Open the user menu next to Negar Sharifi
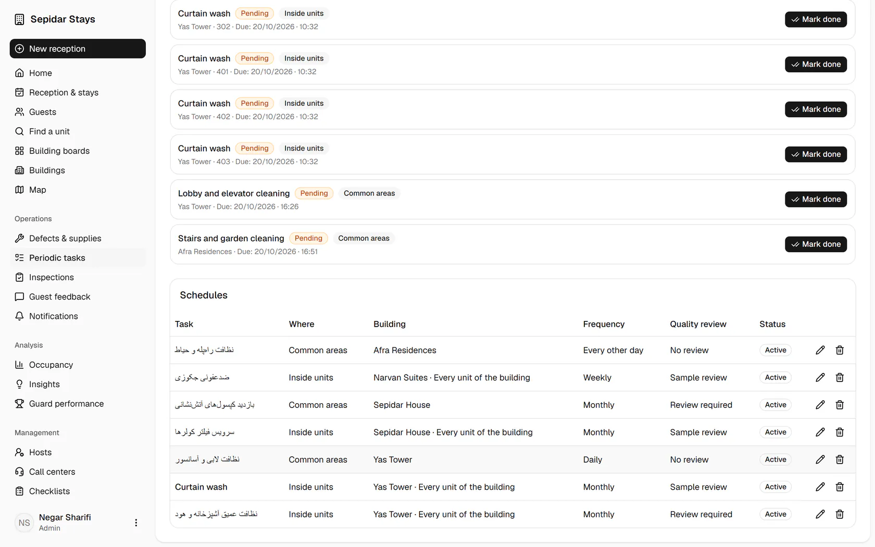The height and width of the screenshot is (547, 875). pos(136,523)
